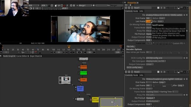The height and width of the screenshot is (107, 191).
Task: Click Read1 First Frame field 900
Action: [149, 18]
